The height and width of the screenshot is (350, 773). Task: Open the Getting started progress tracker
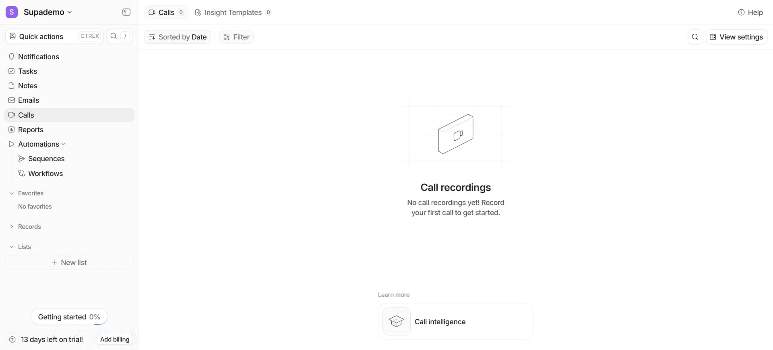pyautogui.click(x=69, y=317)
